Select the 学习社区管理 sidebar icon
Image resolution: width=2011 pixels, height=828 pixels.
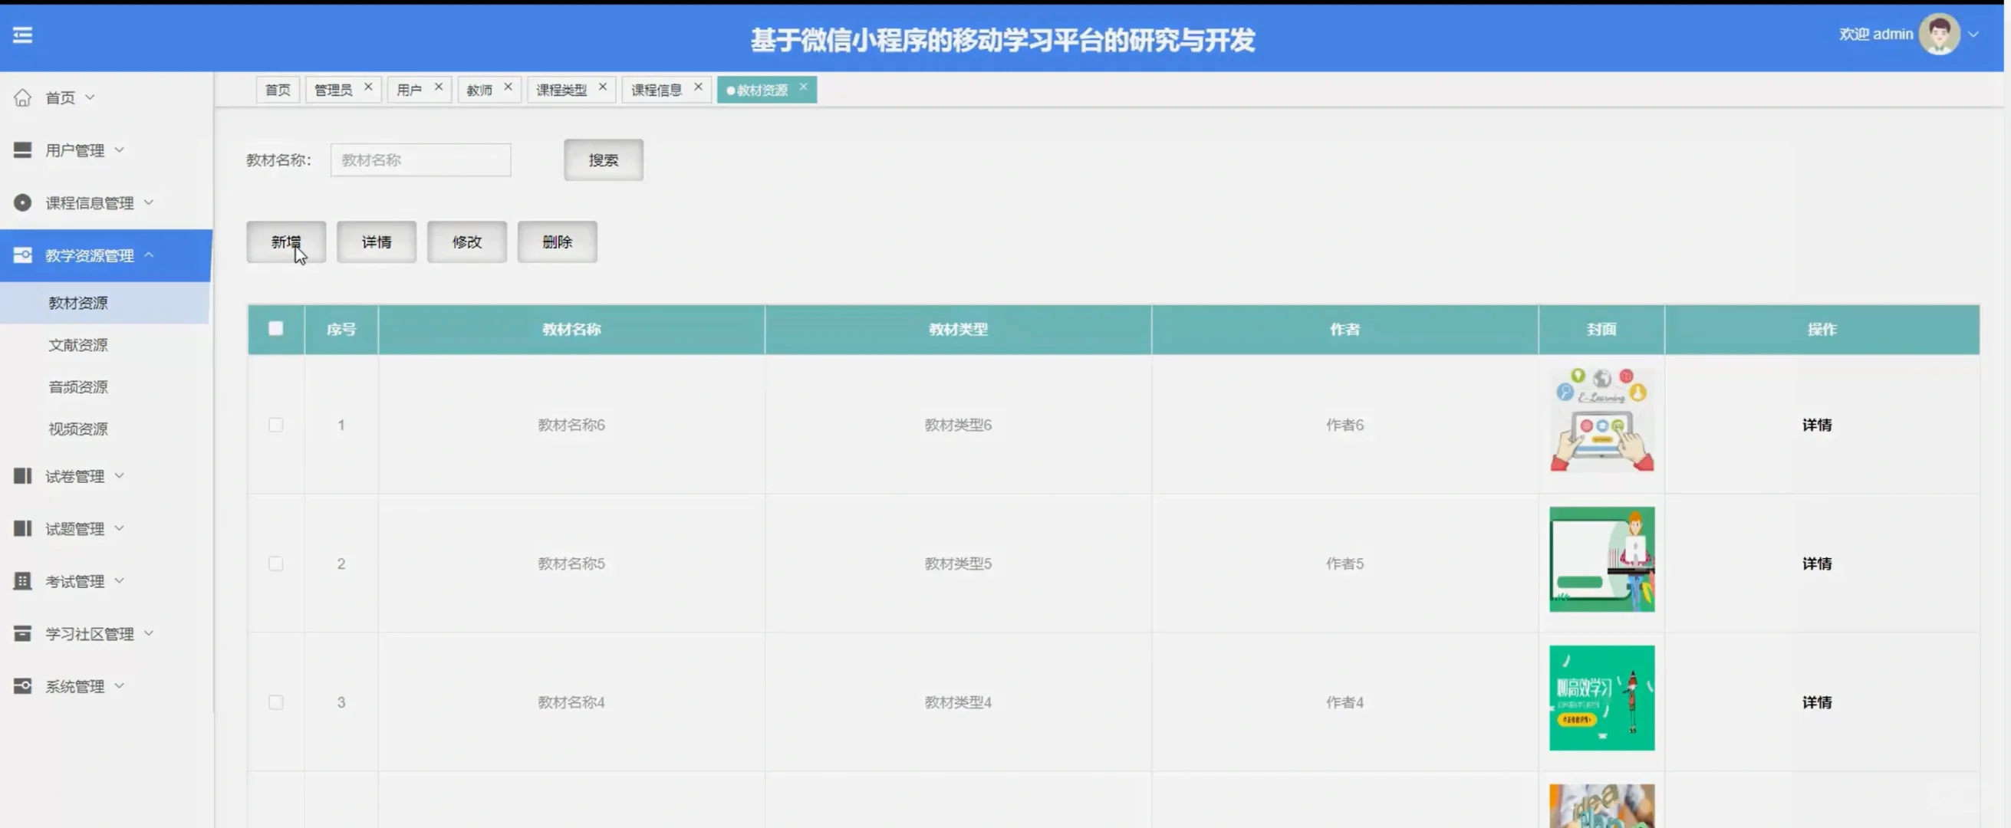coord(21,633)
